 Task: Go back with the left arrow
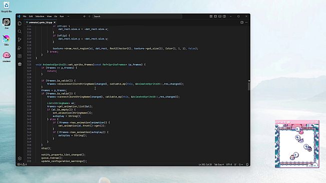[x=85, y=16]
